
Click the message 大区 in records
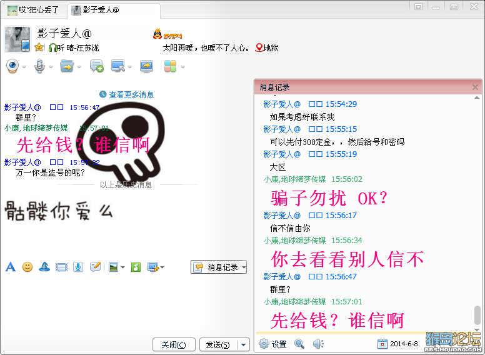click(x=277, y=167)
